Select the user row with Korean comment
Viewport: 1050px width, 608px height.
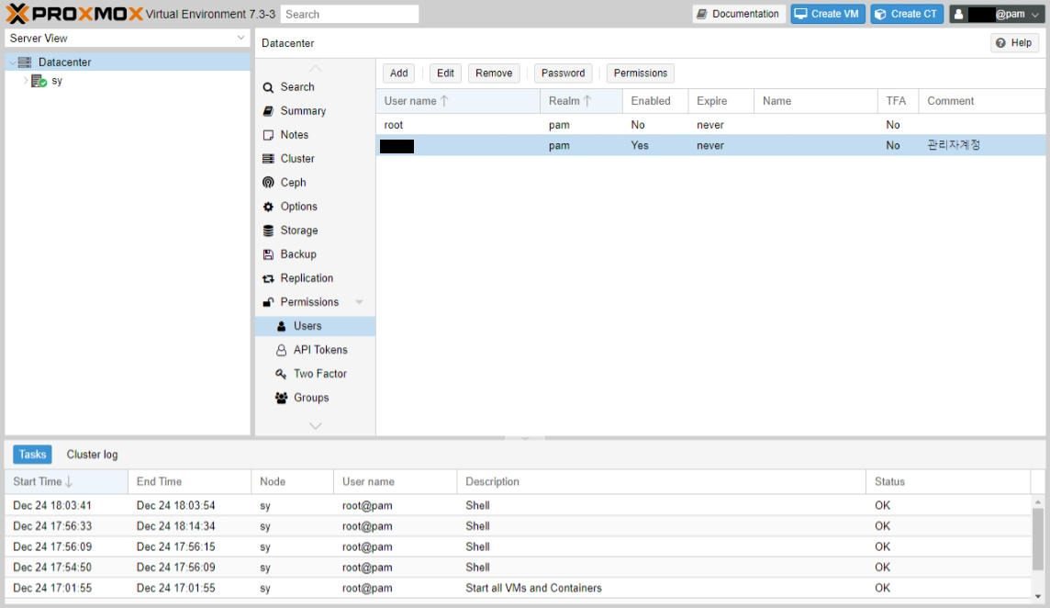pyautogui.click(x=710, y=145)
